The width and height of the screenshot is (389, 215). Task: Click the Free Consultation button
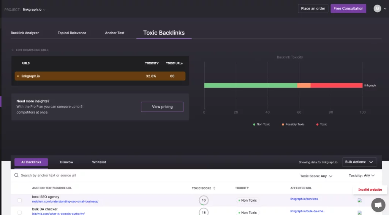point(348,8)
